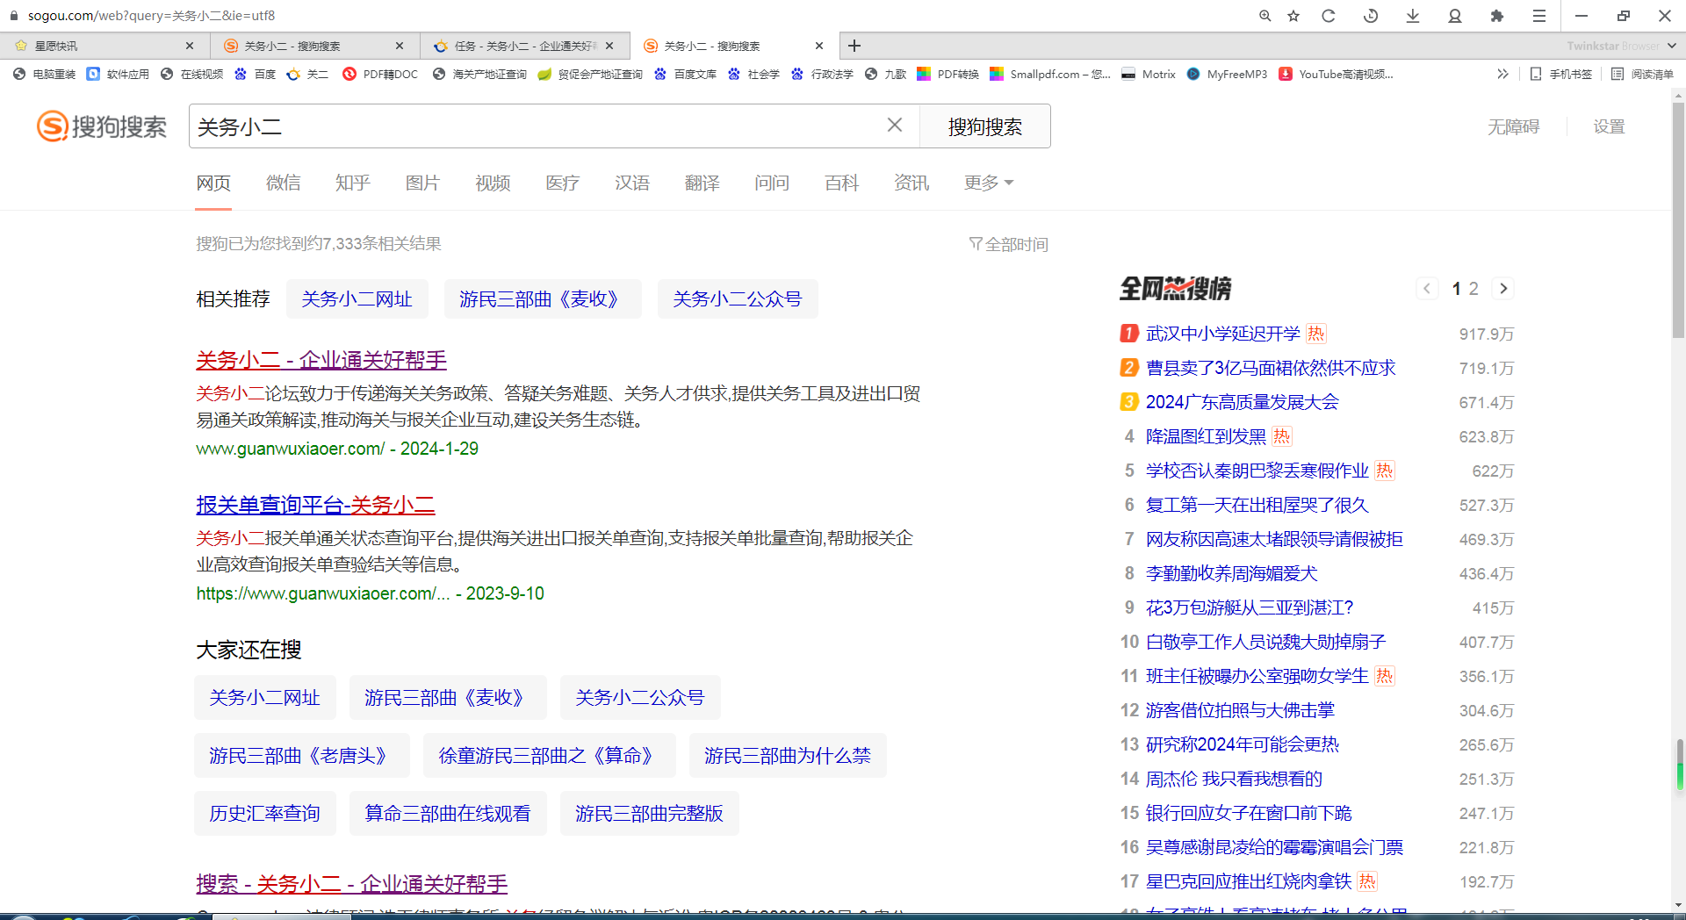Select the 知乎 search category
1686x920 pixels.
(352, 183)
